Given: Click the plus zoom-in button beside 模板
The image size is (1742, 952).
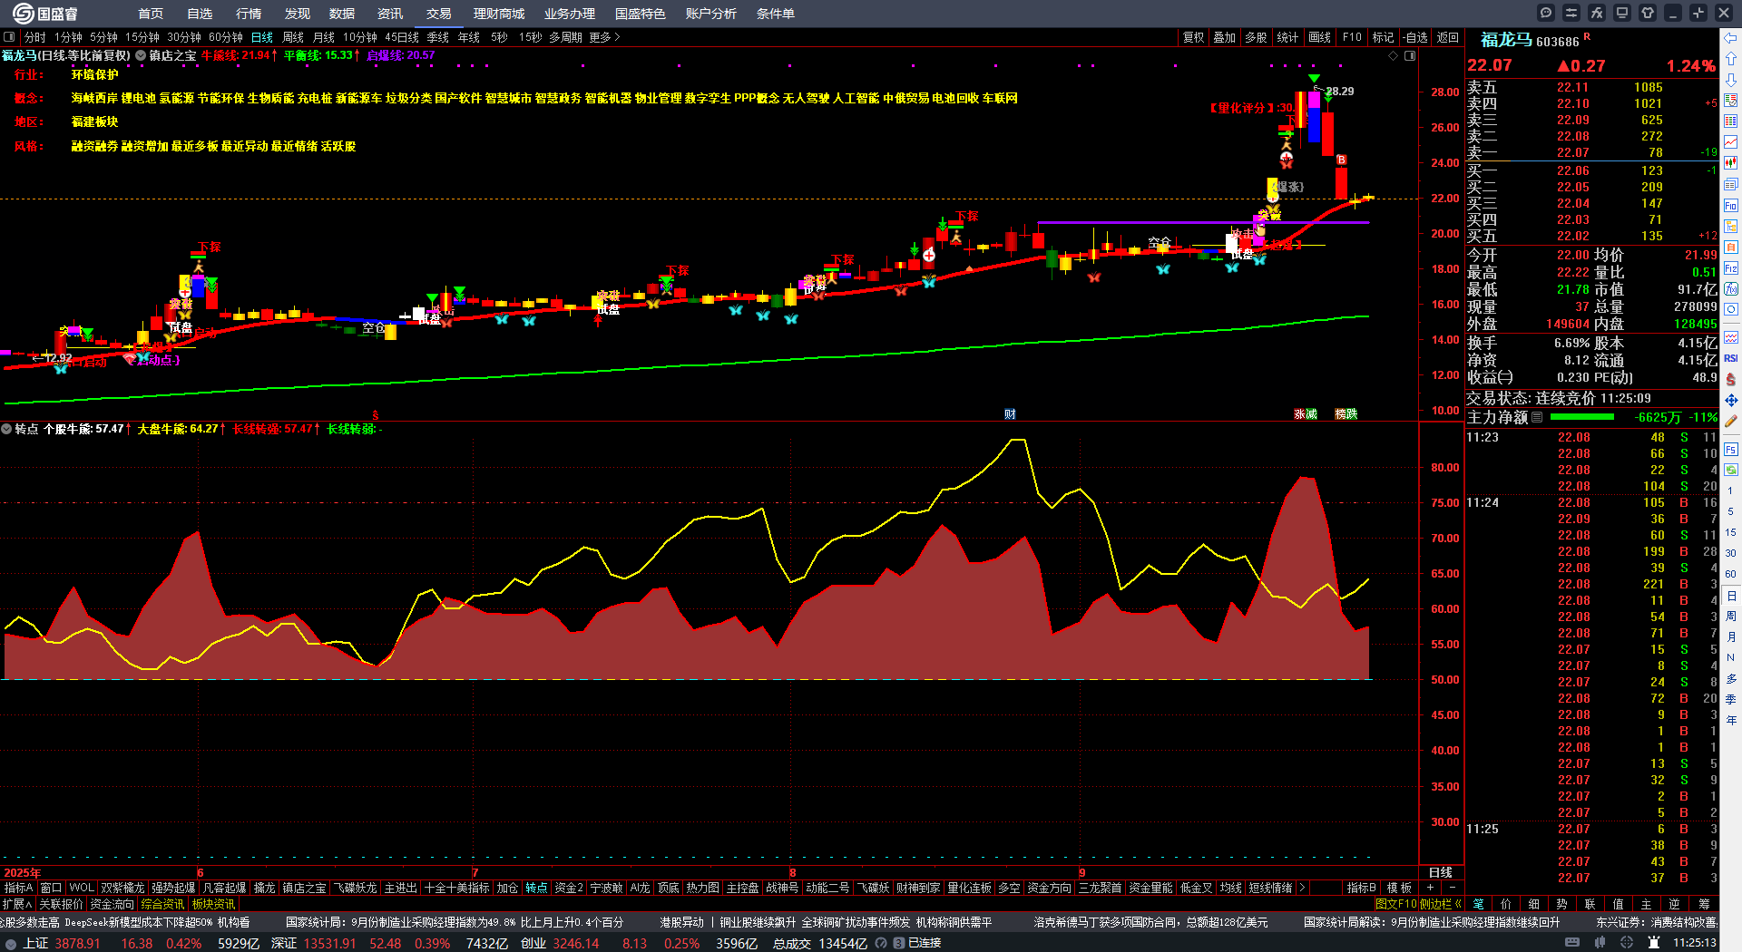Looking at the screenshot, I should 1430,888.
